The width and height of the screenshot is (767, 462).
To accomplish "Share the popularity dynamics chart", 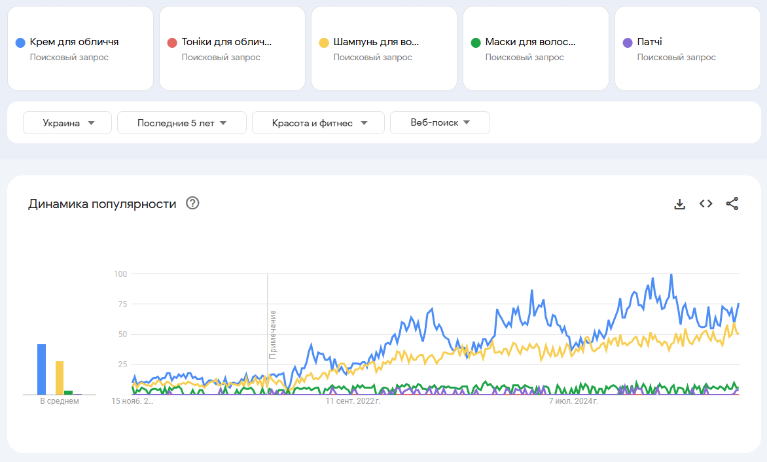I will 732,204.
